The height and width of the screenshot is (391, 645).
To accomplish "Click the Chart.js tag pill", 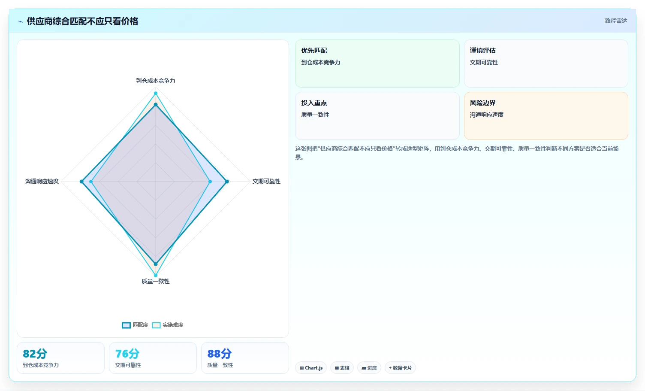I will (311, 368).
